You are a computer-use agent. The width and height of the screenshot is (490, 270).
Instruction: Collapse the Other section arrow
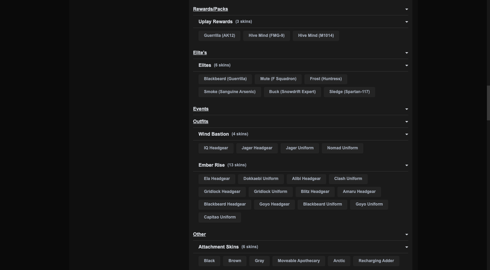pos(407,235)
